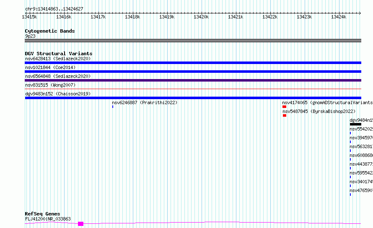The width and height of the screenshot is (373, 228).
Task: Open the nsv443877 variant label
Action: 361,164
